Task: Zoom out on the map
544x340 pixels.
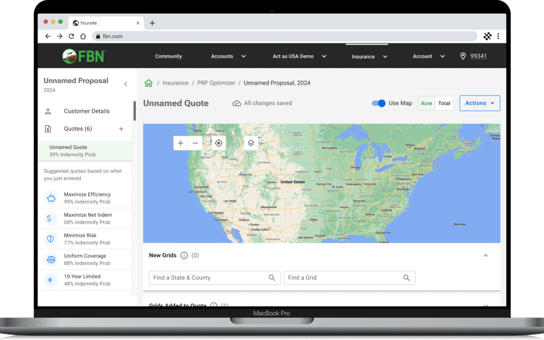Action: pyautogui.click(x=195, y=143)
